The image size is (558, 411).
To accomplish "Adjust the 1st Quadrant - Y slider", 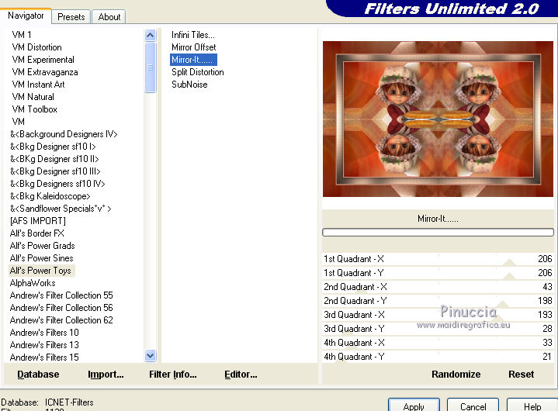I will point(438,273).
